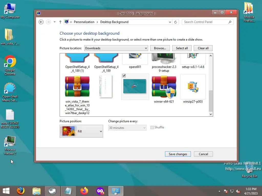This screenshot has height=196, width=262.
Task: Click the search magnifier icon
Action: pyautogui.click(x=230, y=22)
